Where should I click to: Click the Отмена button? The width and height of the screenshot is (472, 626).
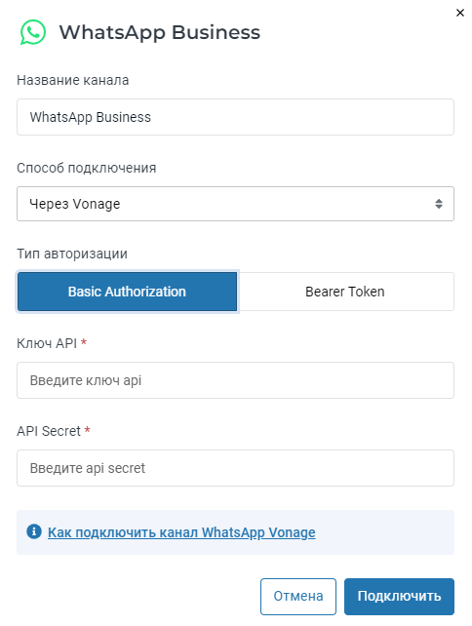point(298,597)
